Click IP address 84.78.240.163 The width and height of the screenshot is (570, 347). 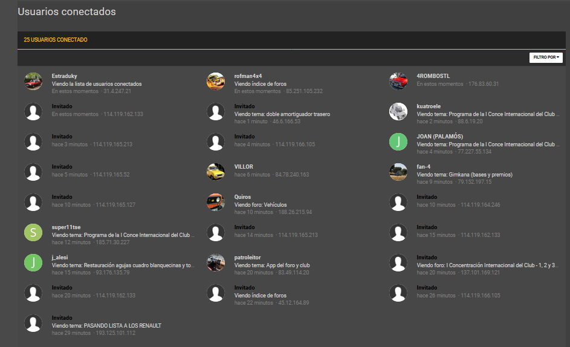tap(292, 175)
